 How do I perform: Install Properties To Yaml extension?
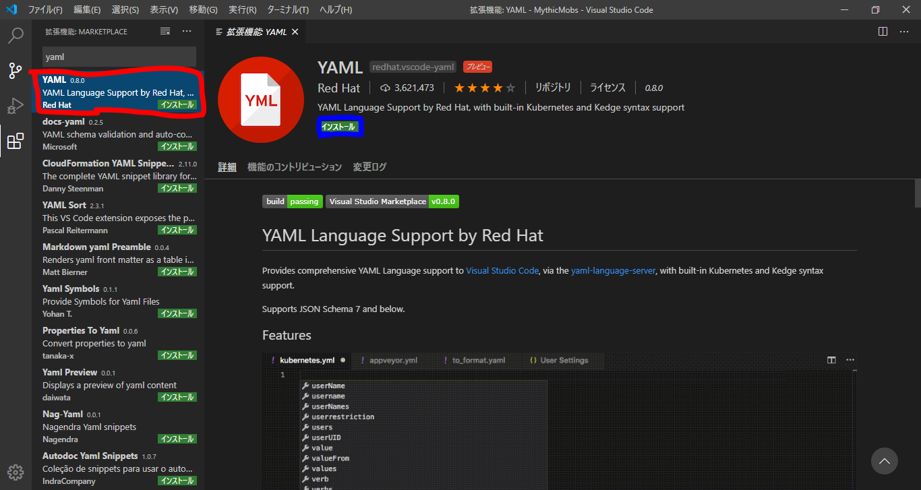[x=177, y=356]
